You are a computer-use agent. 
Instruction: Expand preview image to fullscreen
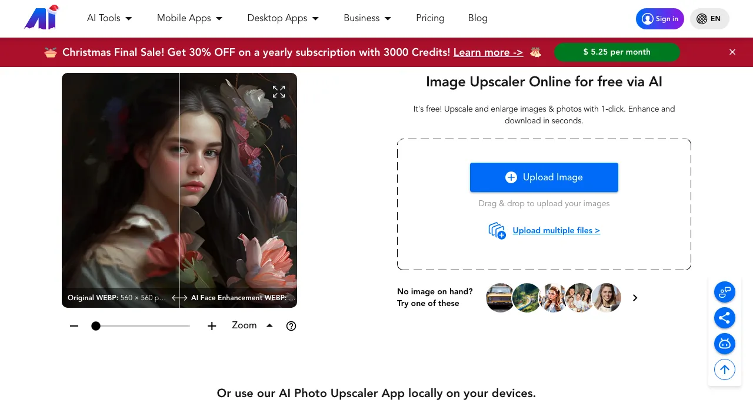coord(279,92)
